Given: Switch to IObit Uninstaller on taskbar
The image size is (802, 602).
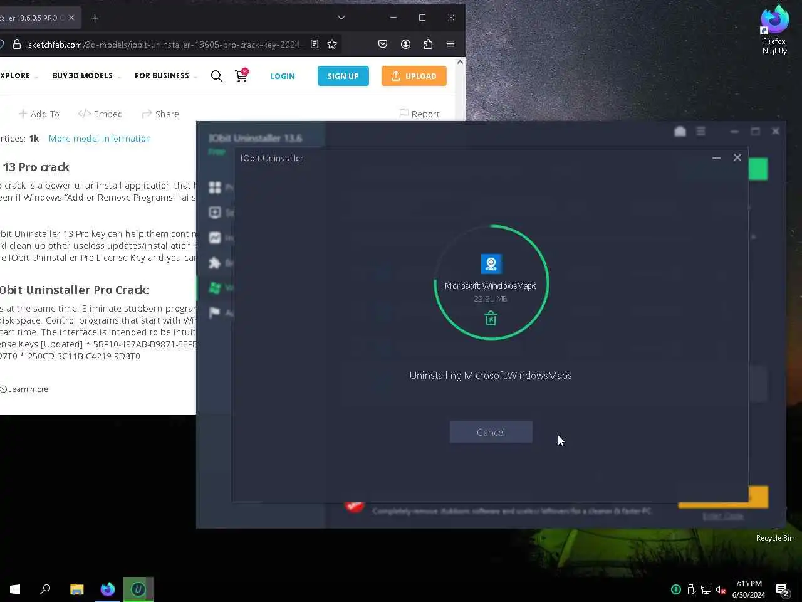Looking at the screenshot, I should click(x=138, y=589).
